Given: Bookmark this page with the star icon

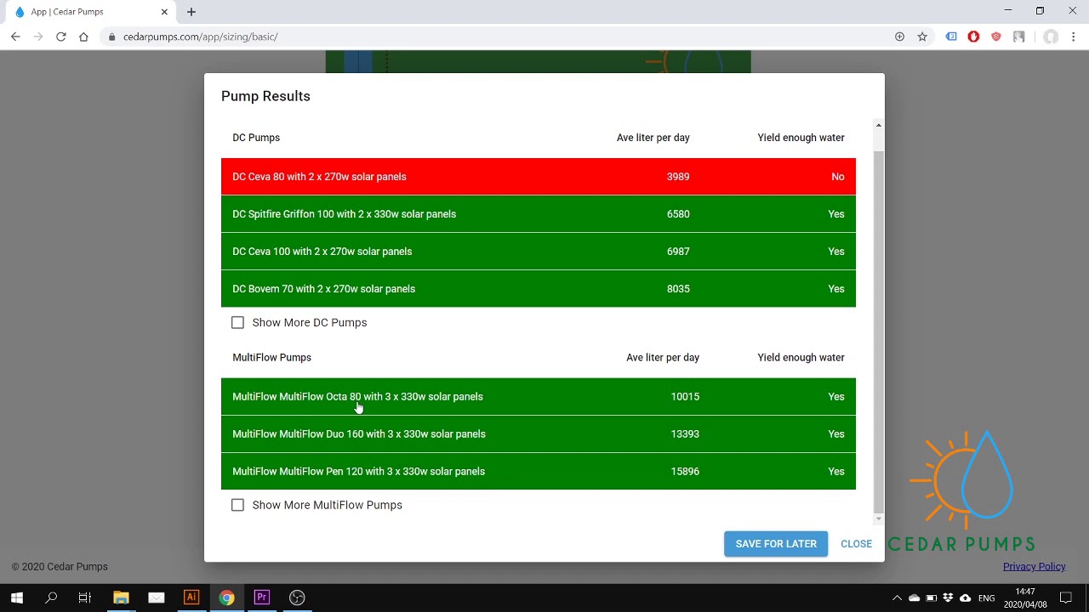Looking at the screenshot, I should click(x=922, y=37).
